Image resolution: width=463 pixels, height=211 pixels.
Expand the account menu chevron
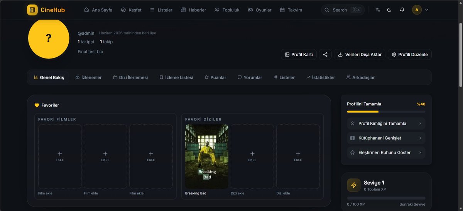pos(426,10)
